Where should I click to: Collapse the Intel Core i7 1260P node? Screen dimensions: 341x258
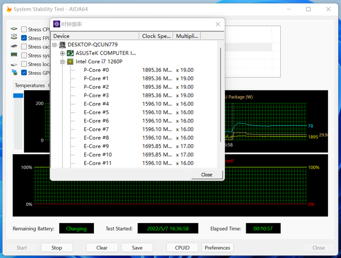point(63,62)
